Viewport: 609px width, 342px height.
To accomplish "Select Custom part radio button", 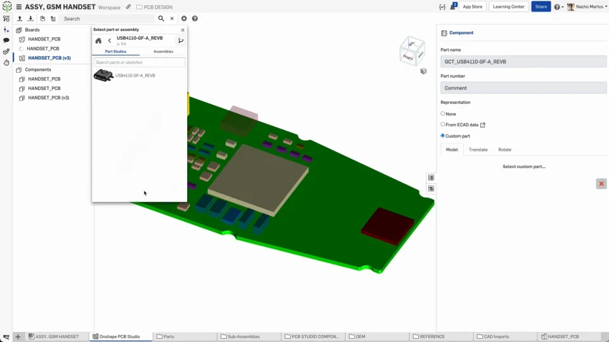I will [x=443, y=136].
